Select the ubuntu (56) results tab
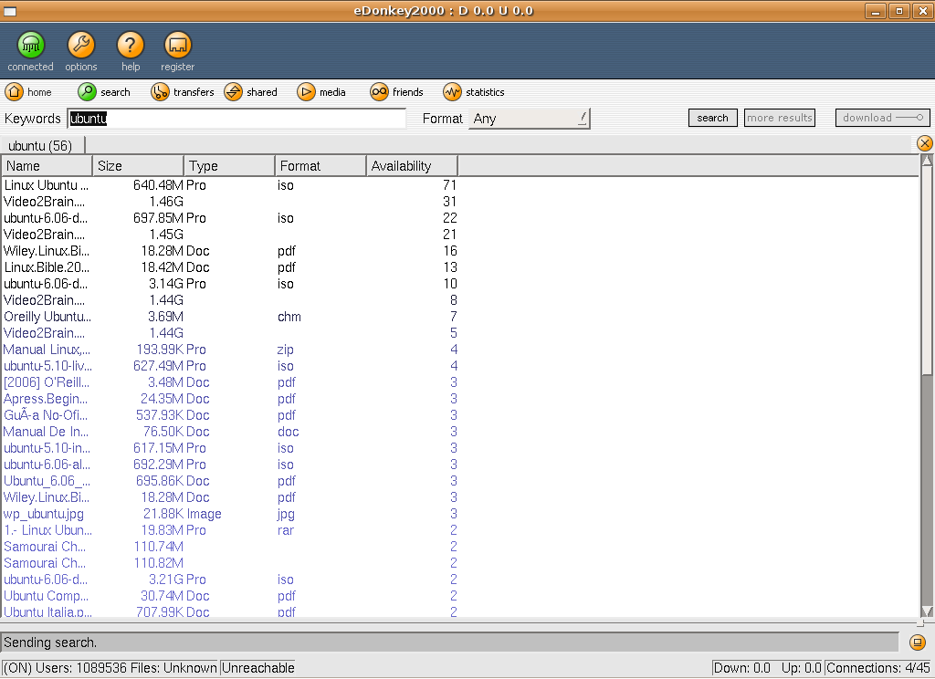The image size is (935, 679). click(x=41, y=146)
